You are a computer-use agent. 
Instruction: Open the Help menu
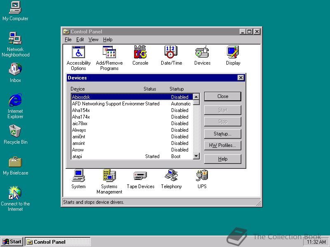(108, 40)
